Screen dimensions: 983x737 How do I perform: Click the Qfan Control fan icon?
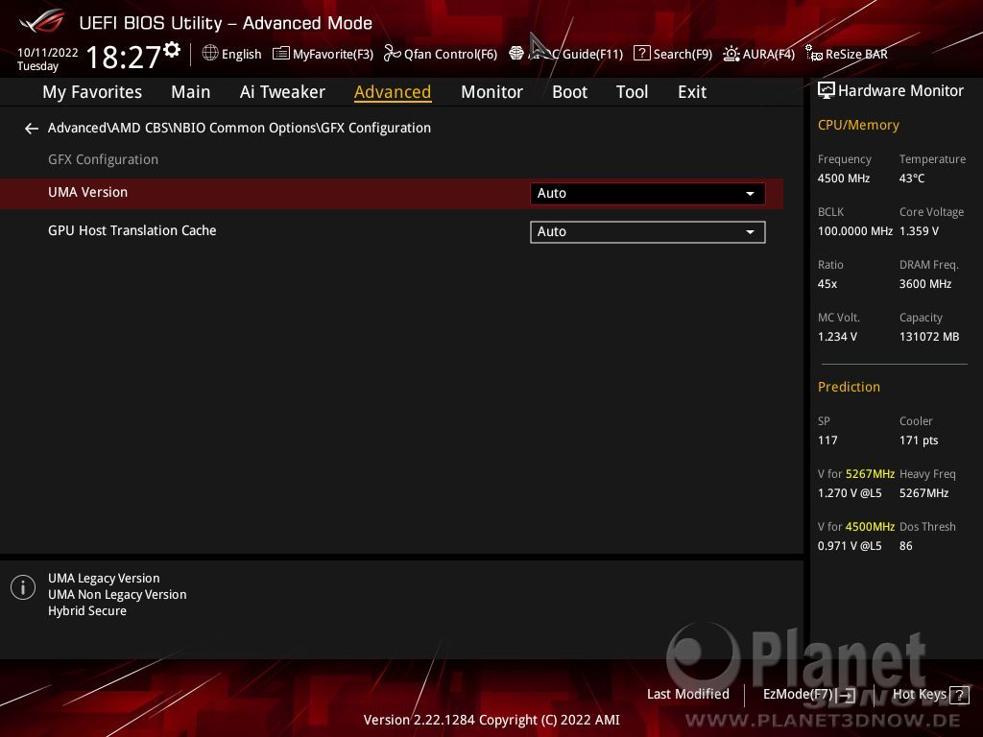[x=392, y=54]
